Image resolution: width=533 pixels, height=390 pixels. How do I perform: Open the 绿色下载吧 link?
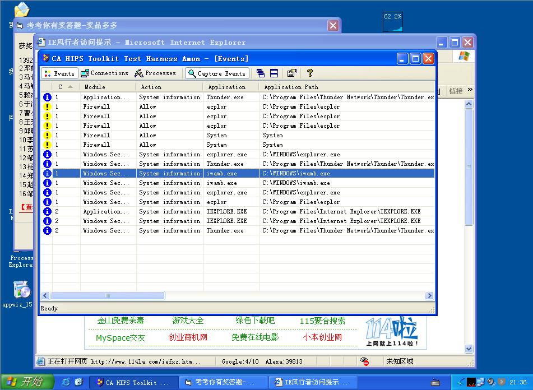click(255, 321)
